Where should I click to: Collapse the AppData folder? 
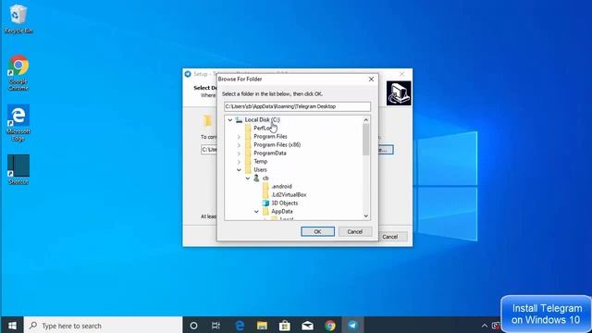click(x=256, y=211)
